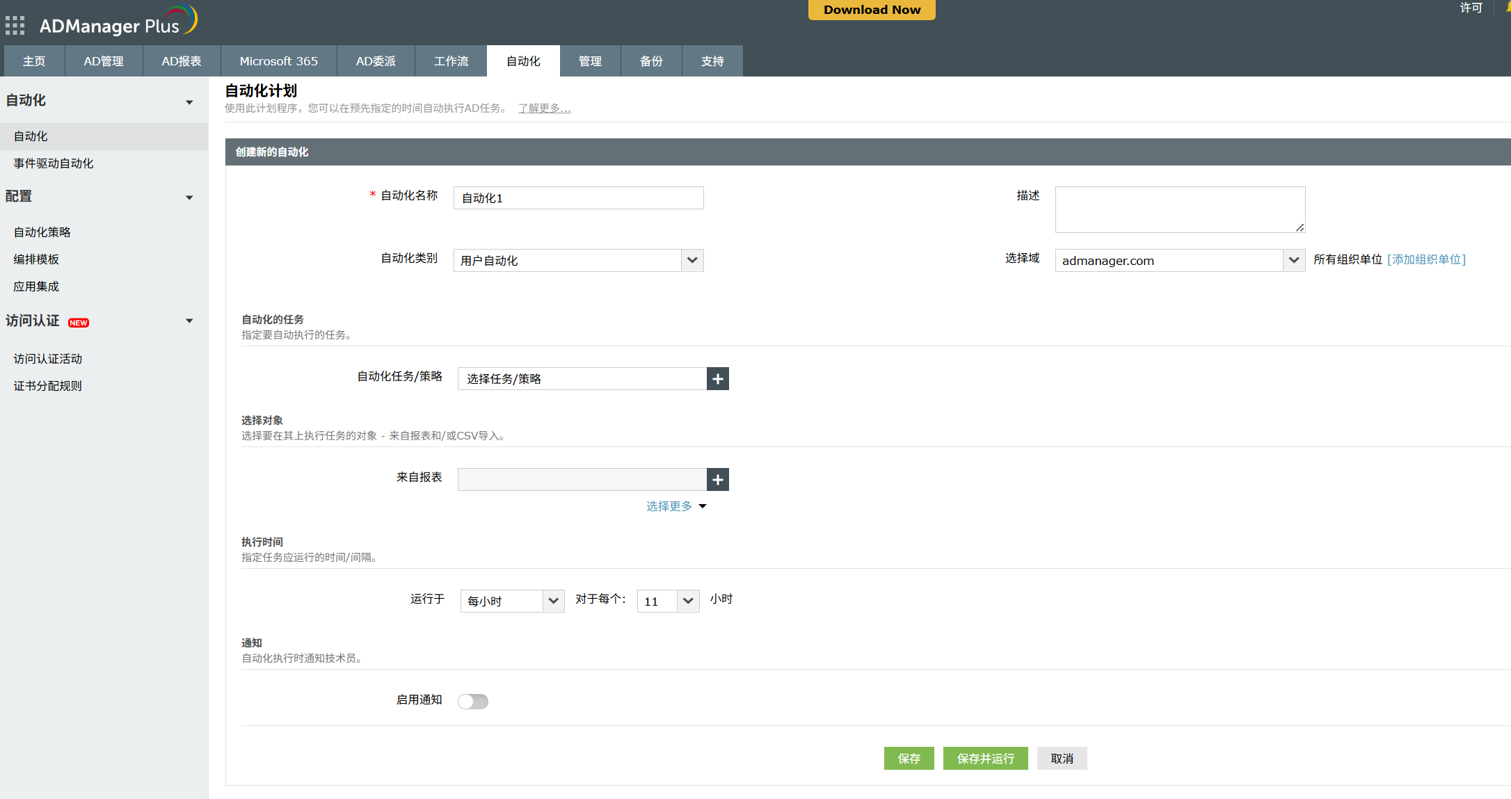
Task: Collapse the 访问认证 sidebar section arrow
Action: pyautogui.click(x=189, y=321)
